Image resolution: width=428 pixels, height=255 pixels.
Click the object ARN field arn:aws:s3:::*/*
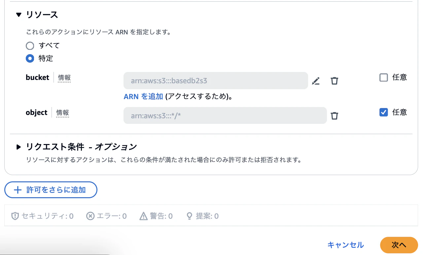coord(225,115)
